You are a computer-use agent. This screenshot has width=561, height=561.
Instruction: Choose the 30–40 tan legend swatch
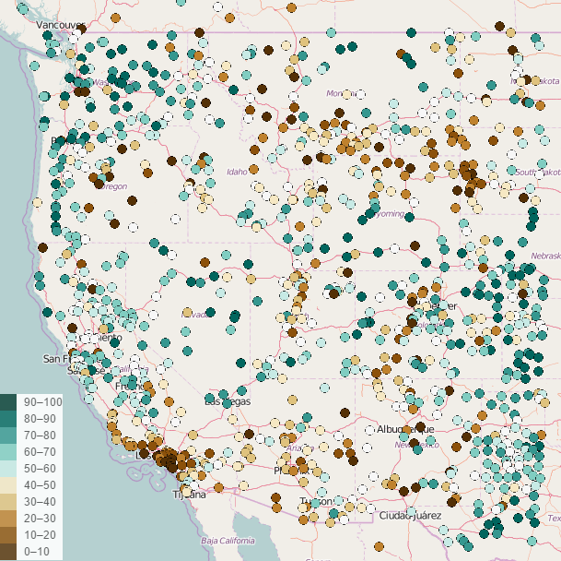8,502
